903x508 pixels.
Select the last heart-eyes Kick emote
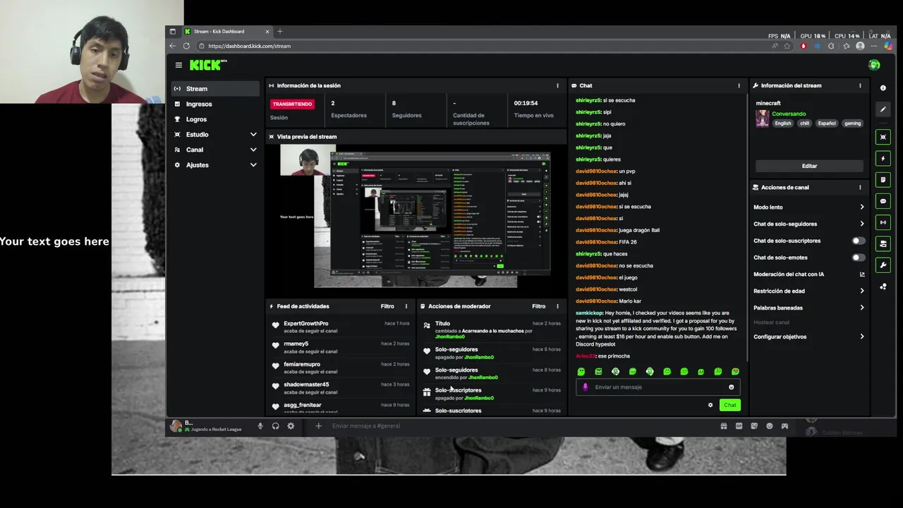pos(735,372)
